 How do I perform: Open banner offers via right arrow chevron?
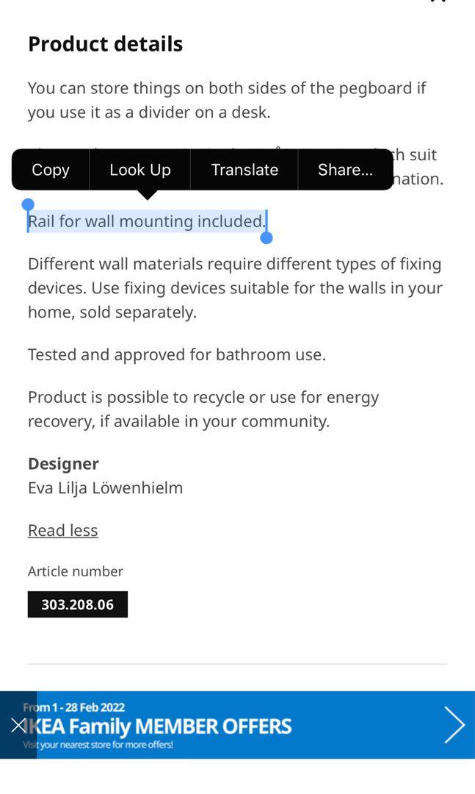point(454,725)
